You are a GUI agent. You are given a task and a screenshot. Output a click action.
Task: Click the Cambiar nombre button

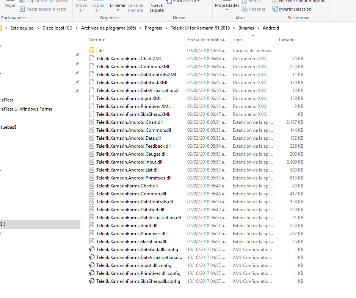[135, 8]
